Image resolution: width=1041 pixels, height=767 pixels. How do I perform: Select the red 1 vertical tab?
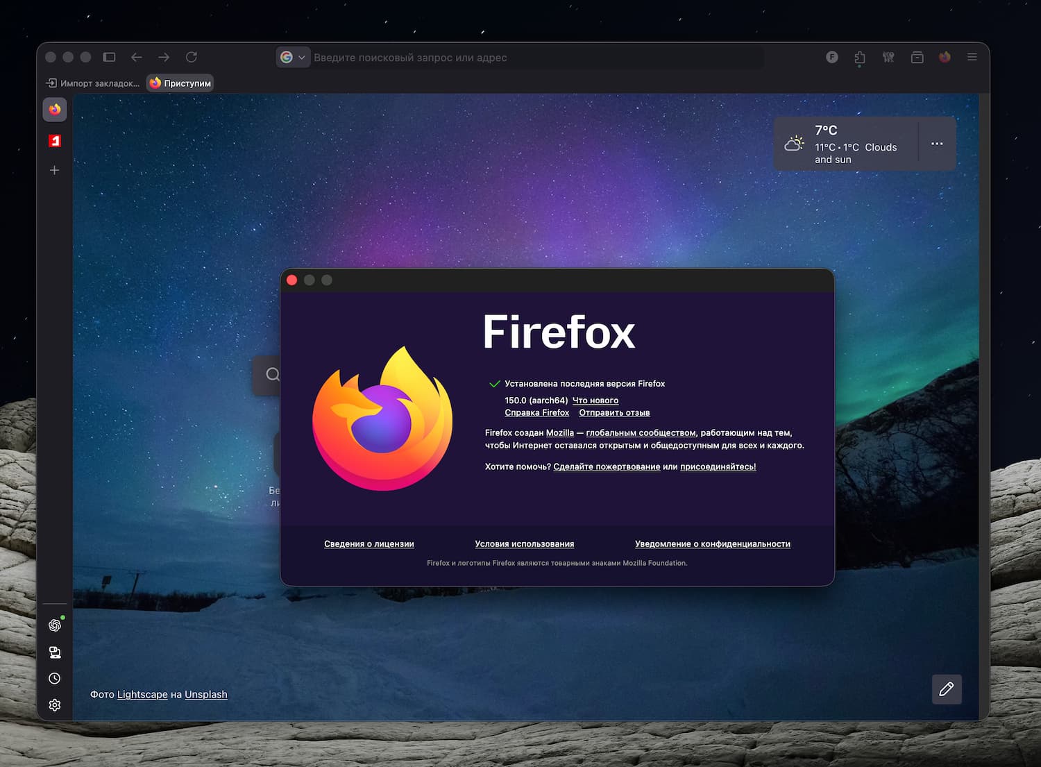(55, 141)
